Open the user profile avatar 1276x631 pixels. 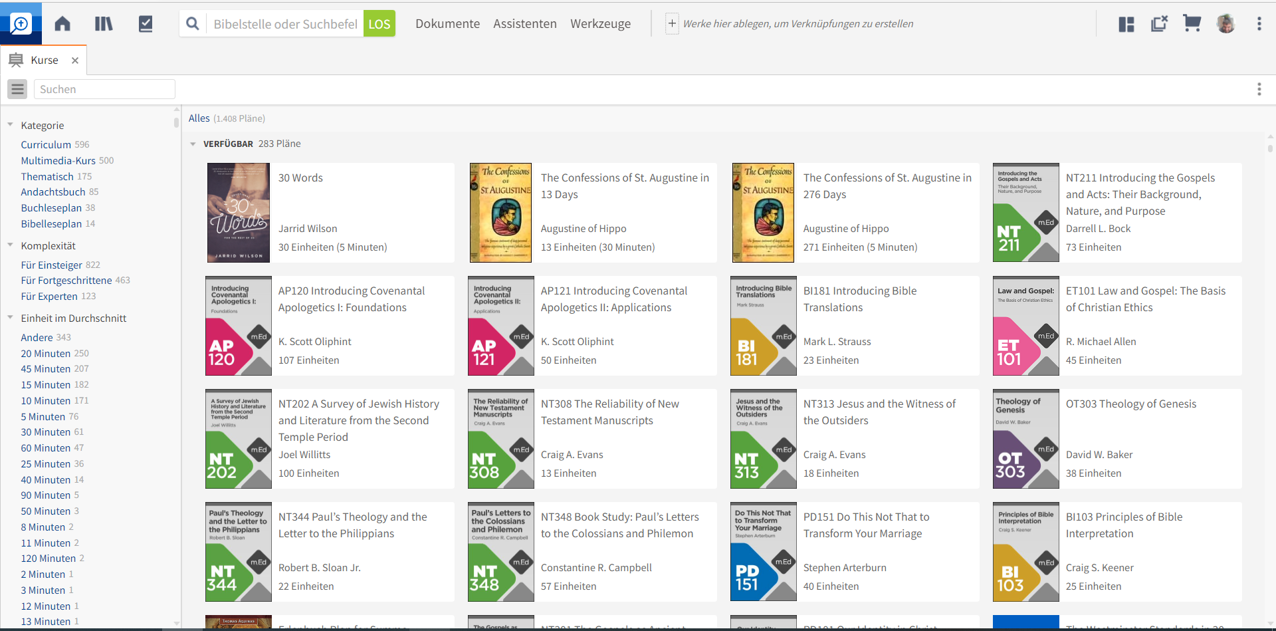(1225, 24)
